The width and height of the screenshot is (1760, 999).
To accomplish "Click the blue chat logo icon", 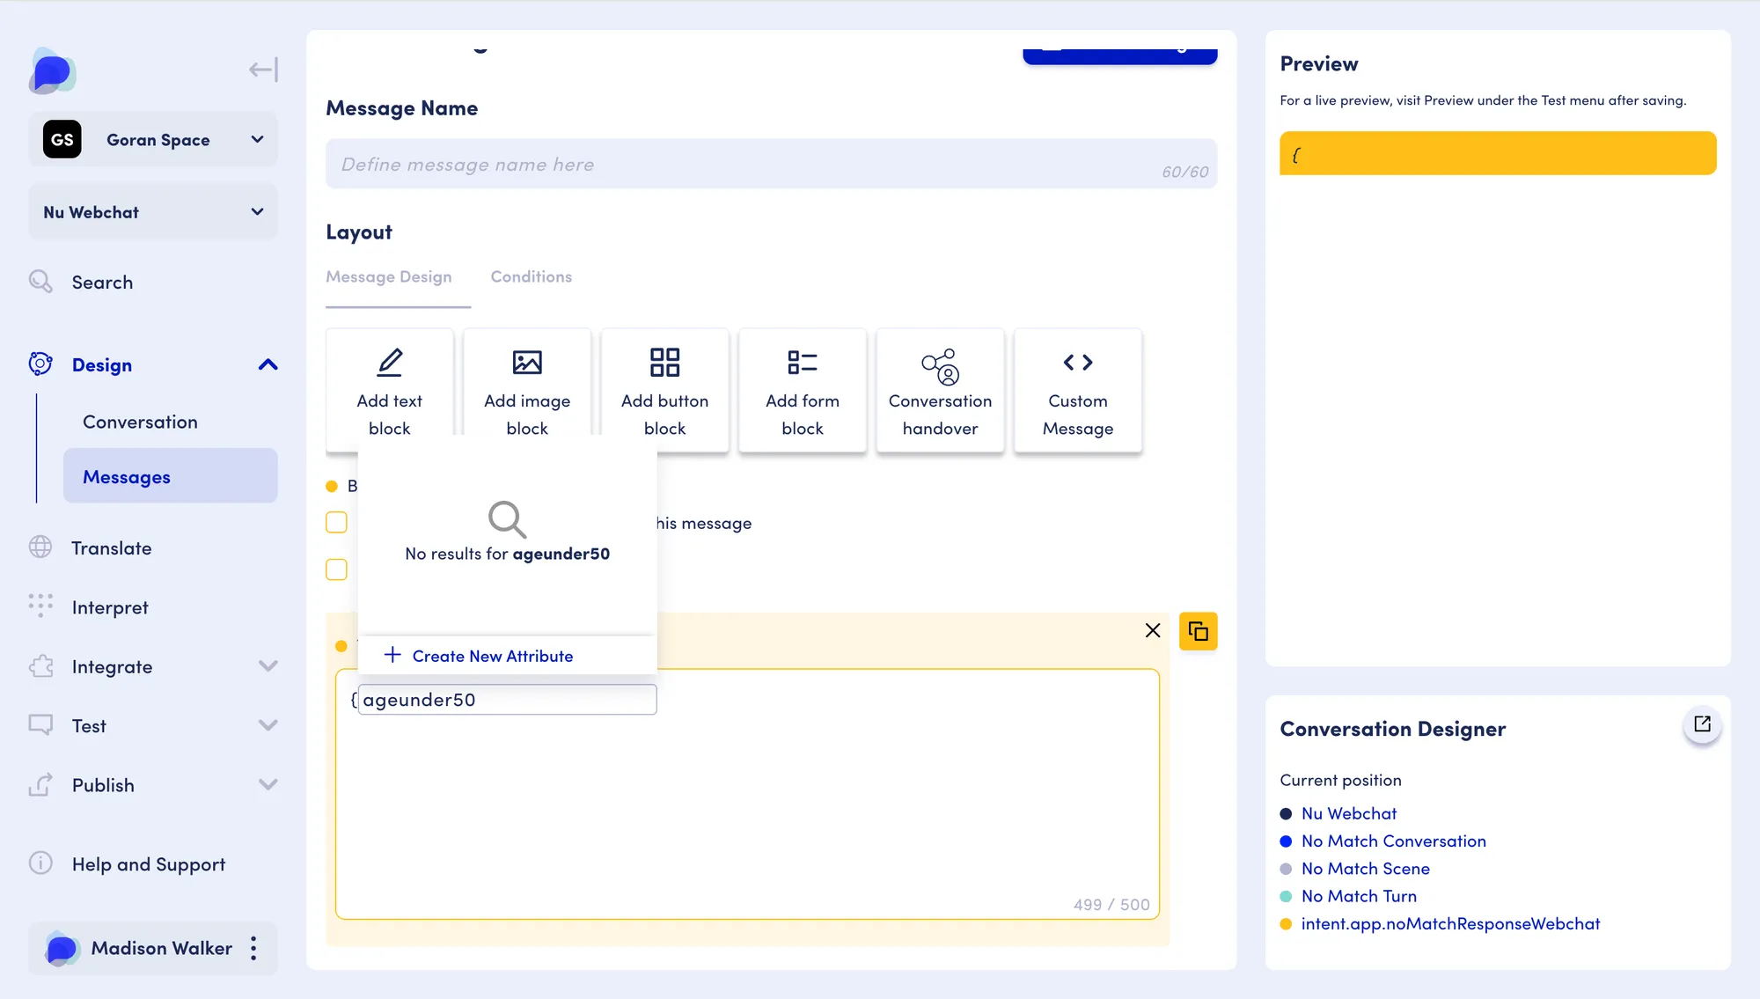I will (x=52, y=71).
